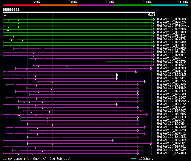
Task: Open hit UniRef100_A9PB72
Action: click(171, 104)
